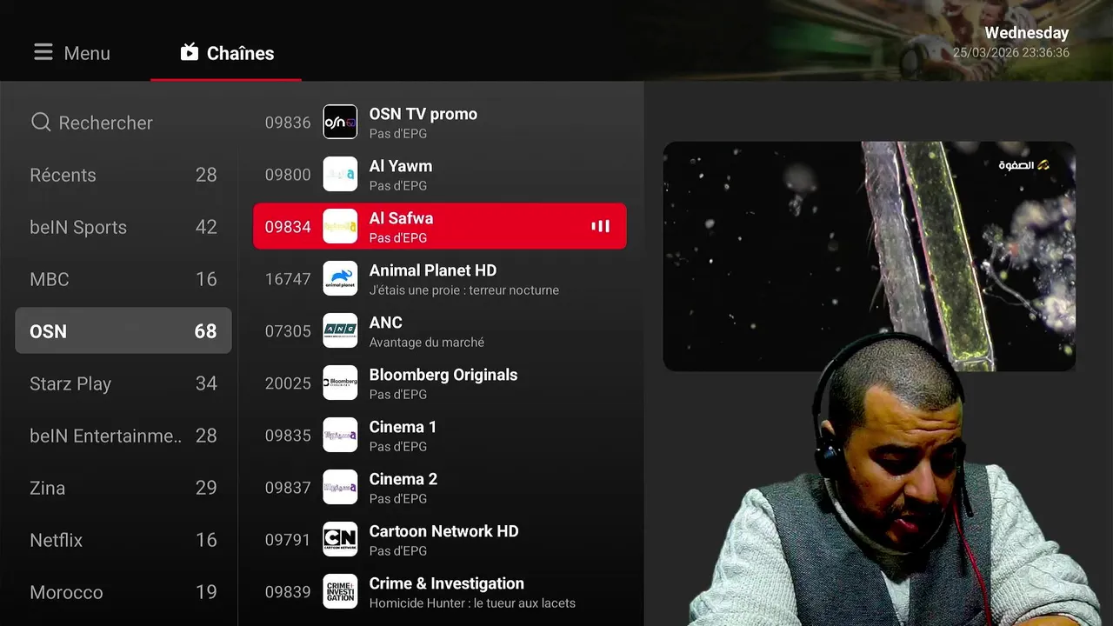Click channel number 16747
1113x626 pixels.
coord(288,279)
